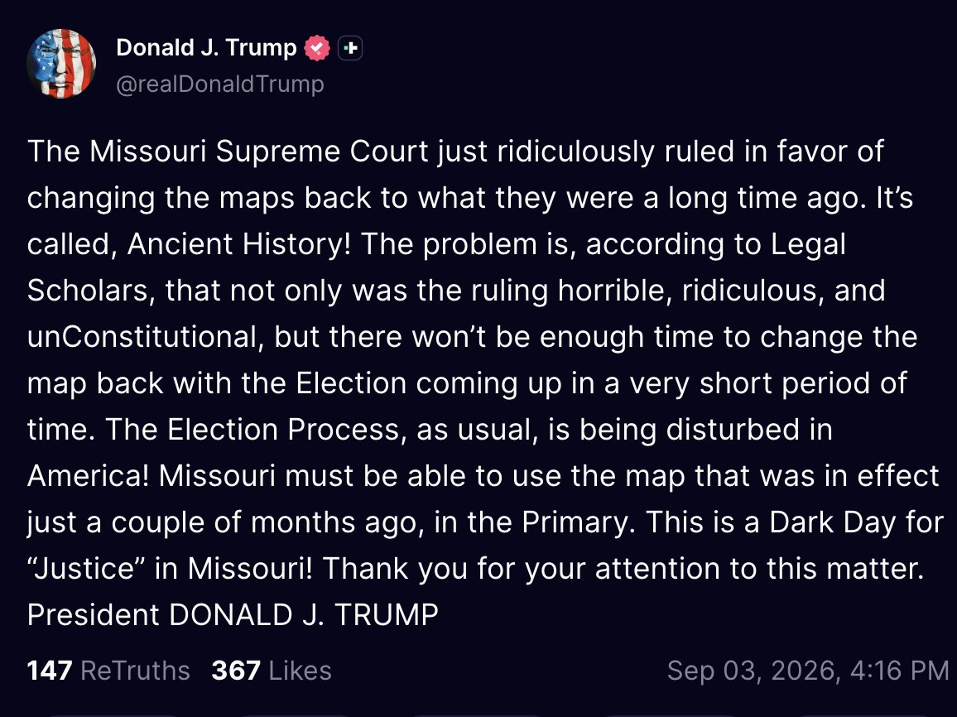Viewport: 957px width, 717px height.
Task: Visit the @realDonaldTrump handle
Action: tap(219, 84)
